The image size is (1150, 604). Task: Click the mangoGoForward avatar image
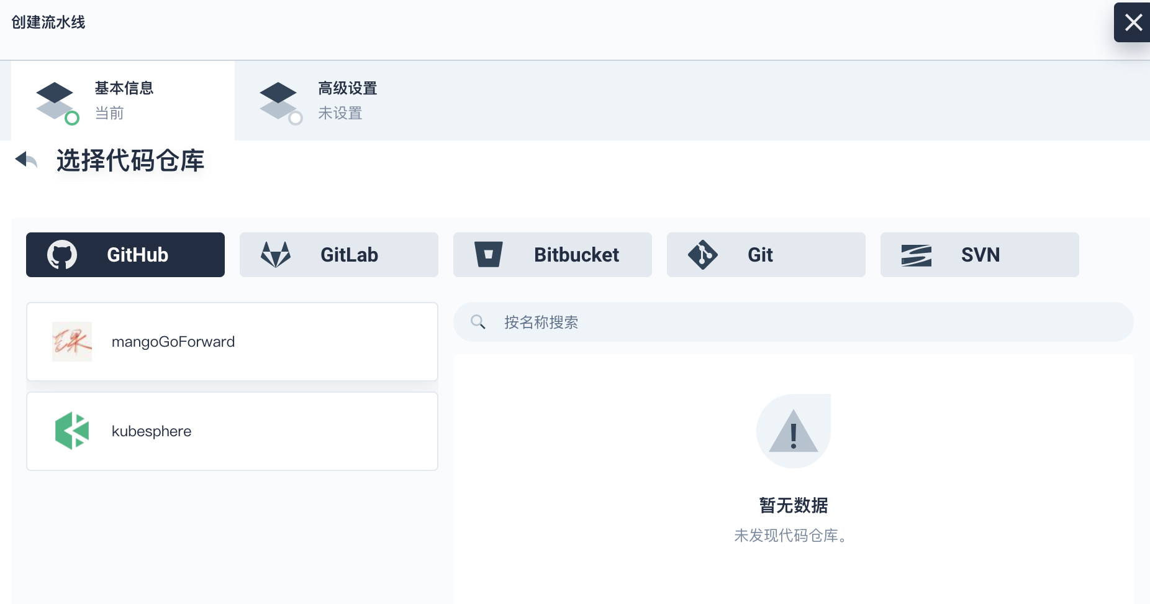tap(71, 341)
